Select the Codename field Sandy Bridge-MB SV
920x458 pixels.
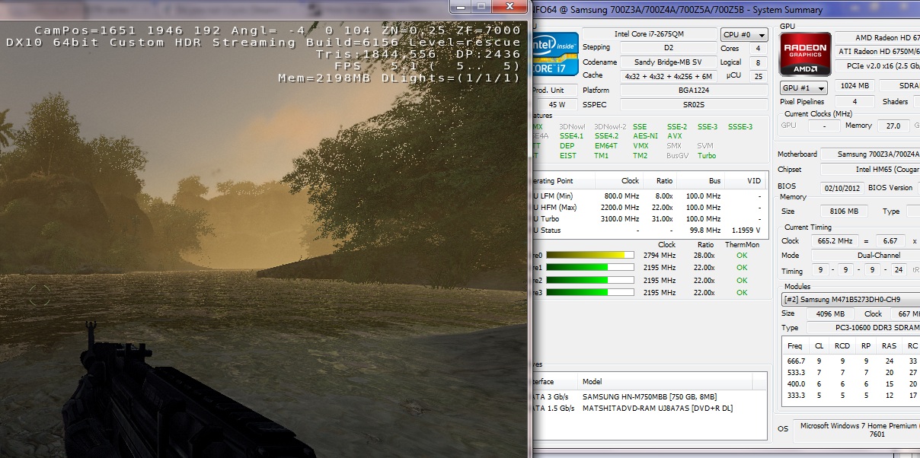[667, 62]
